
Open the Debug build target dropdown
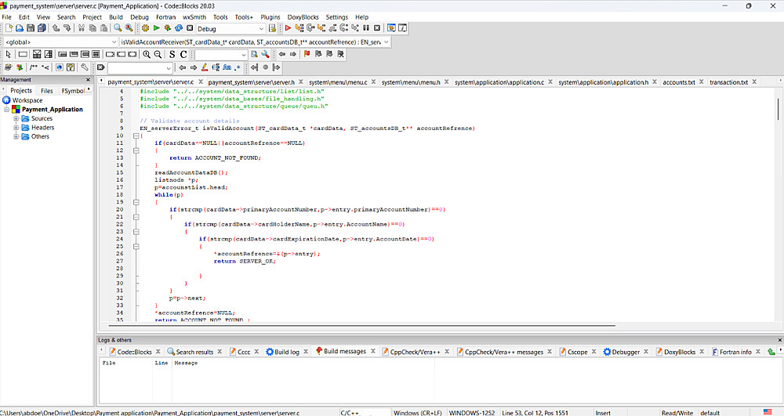260,29
